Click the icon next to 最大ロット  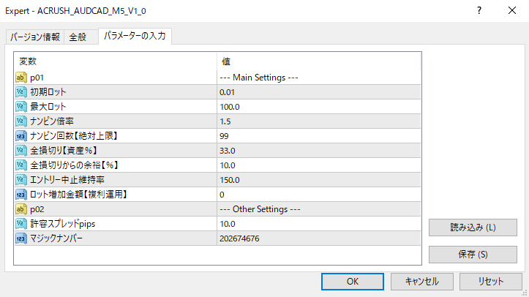20,107
